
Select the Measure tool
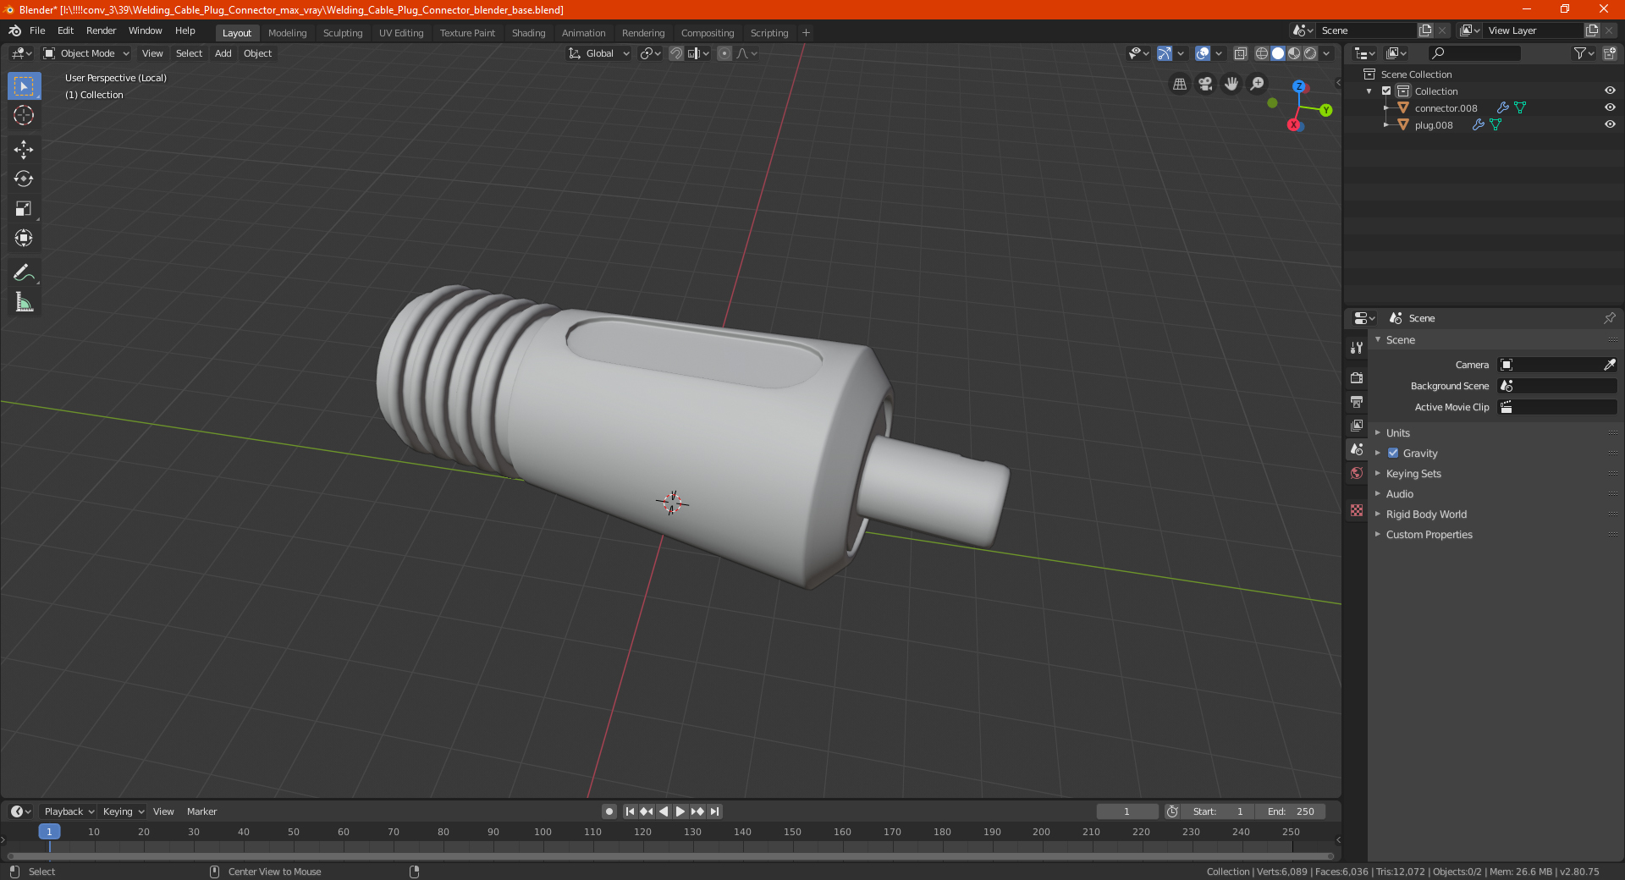point(24,302)
